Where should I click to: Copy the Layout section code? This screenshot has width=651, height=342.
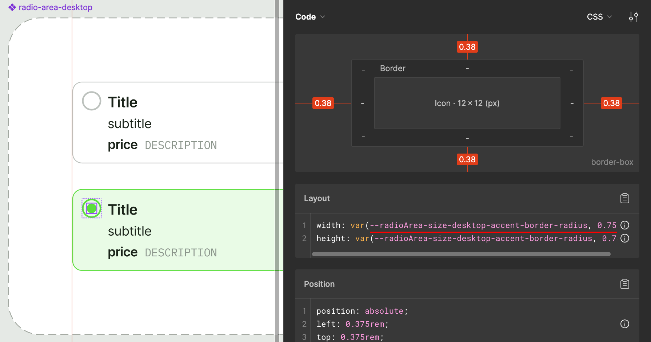(x=625, y=198)
